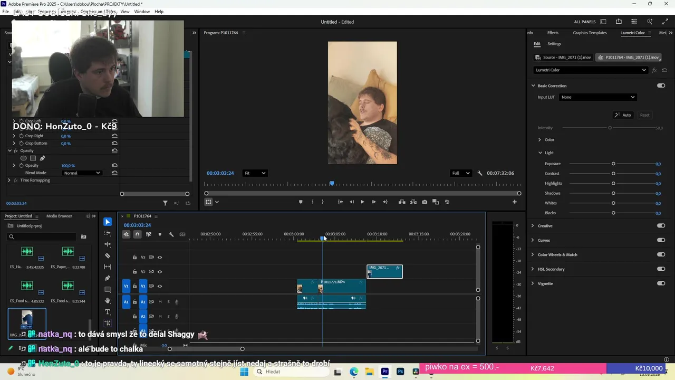
Task: Open the Program monitor button editor plus
Action: click(x=515, y=202)
